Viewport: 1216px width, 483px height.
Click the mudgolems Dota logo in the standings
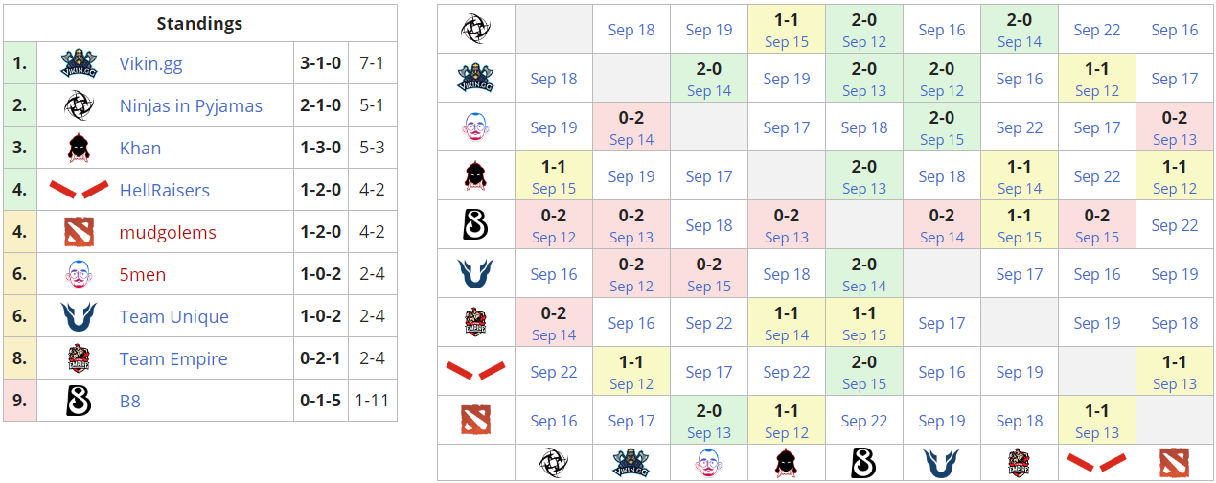point(79,232)
